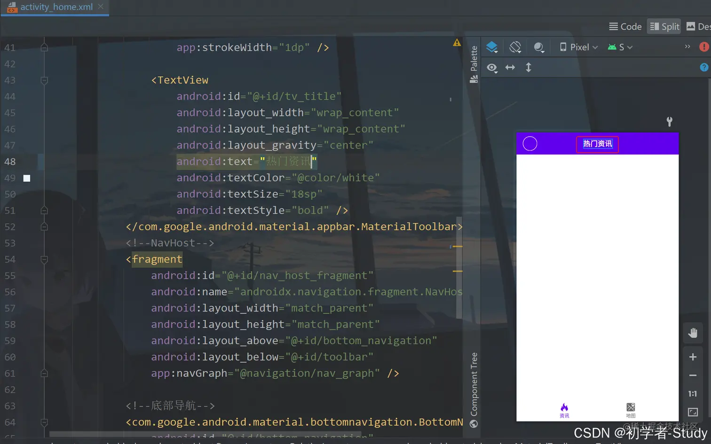Switch to Split view mode
711x444 pixels.
[x=664, y=27]
